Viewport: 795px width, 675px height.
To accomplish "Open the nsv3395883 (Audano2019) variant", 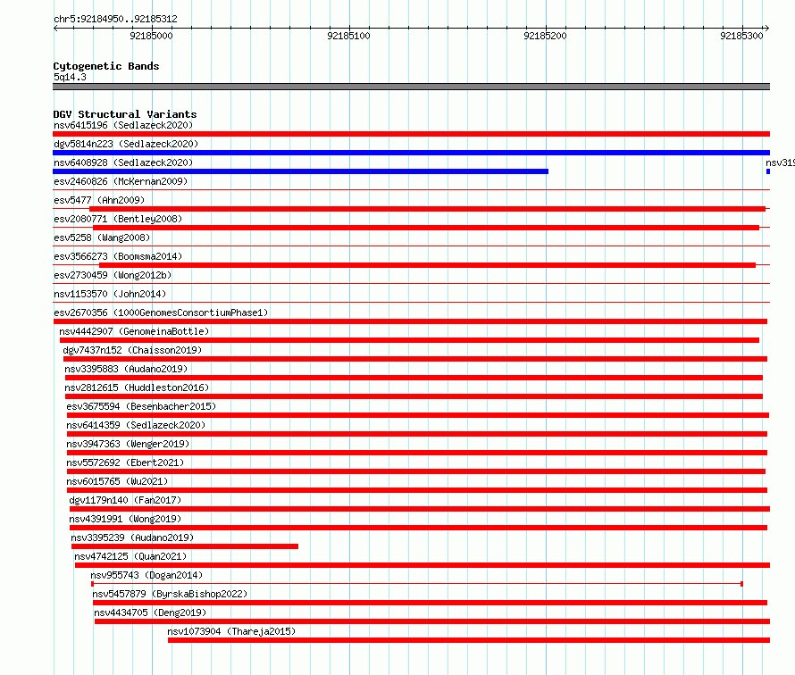I will pos(126,369).
